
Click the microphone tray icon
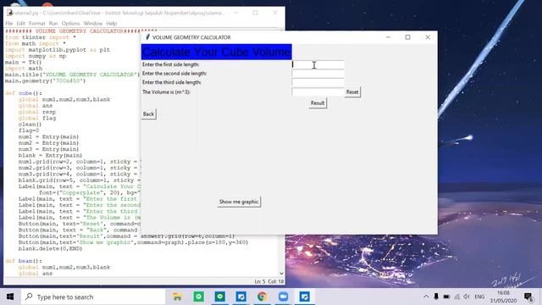point(436,297)
